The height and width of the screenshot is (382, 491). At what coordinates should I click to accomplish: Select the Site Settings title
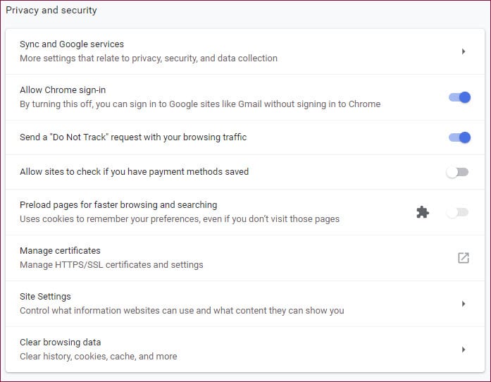45,297
